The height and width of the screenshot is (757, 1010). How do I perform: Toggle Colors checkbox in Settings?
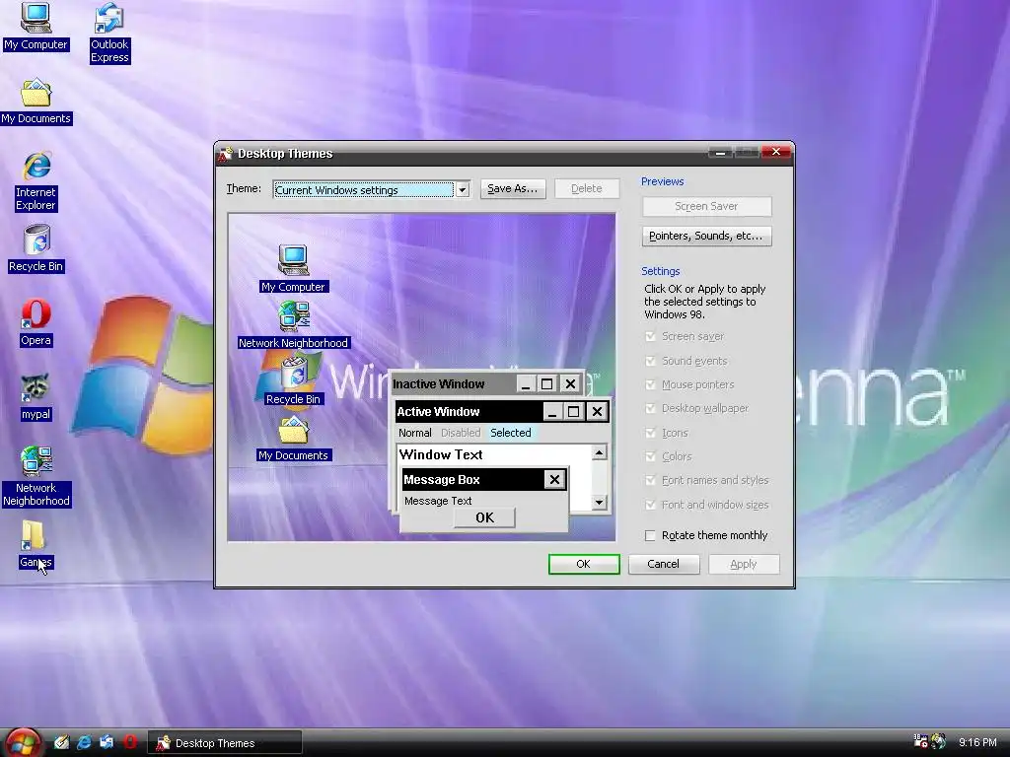click(650, 456)
